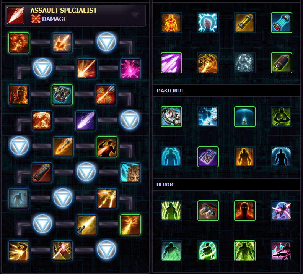Select the blue dome shield Masterful utility
This screenshot has height=274, width=303.
coord(244,117)
